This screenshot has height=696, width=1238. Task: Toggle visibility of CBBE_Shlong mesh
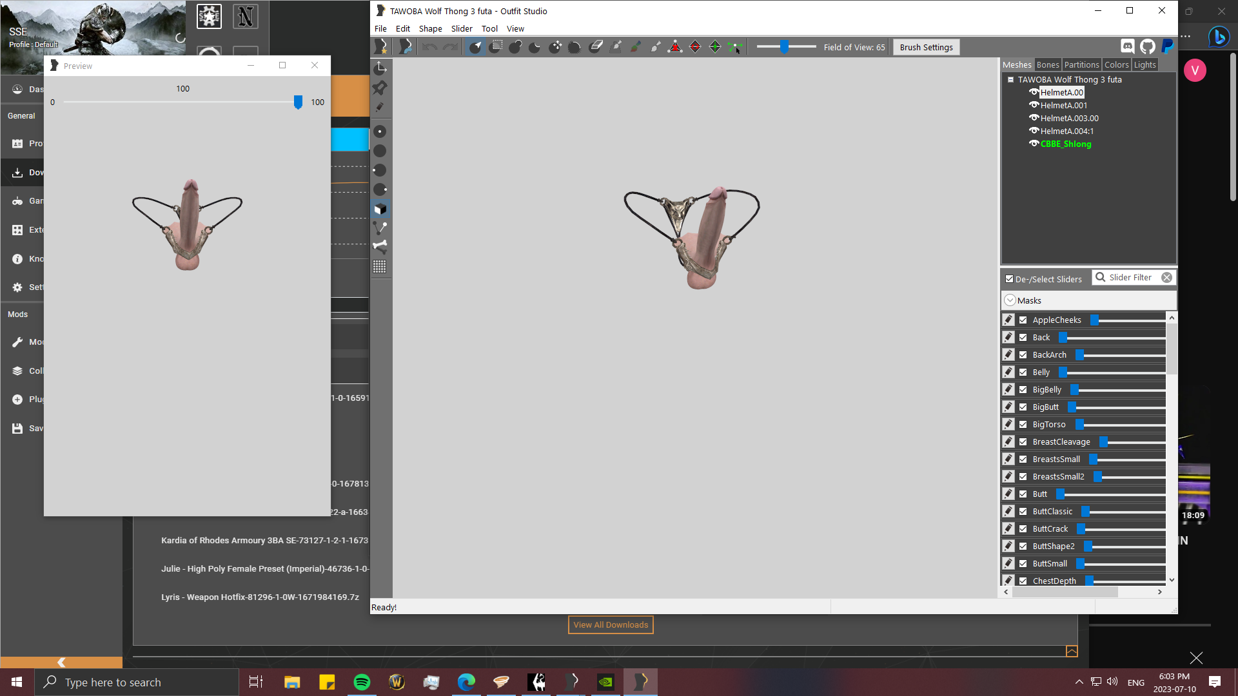tap(1034, 144)
